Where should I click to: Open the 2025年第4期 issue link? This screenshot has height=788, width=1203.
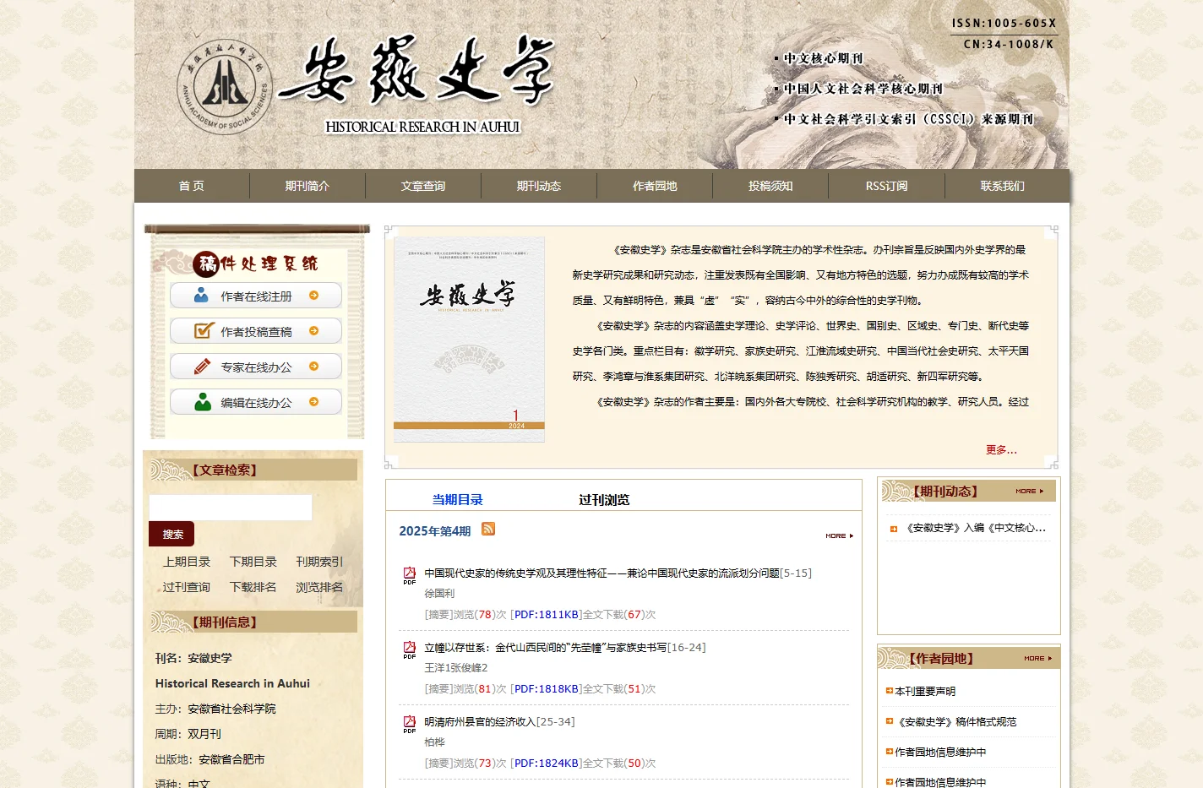tap(435, 531)
